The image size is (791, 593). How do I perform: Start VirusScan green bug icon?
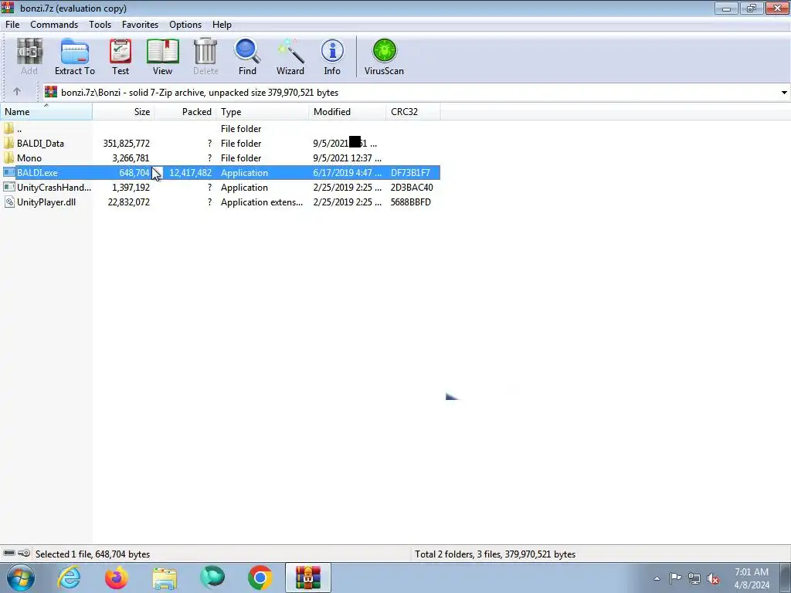coord(385,56)
